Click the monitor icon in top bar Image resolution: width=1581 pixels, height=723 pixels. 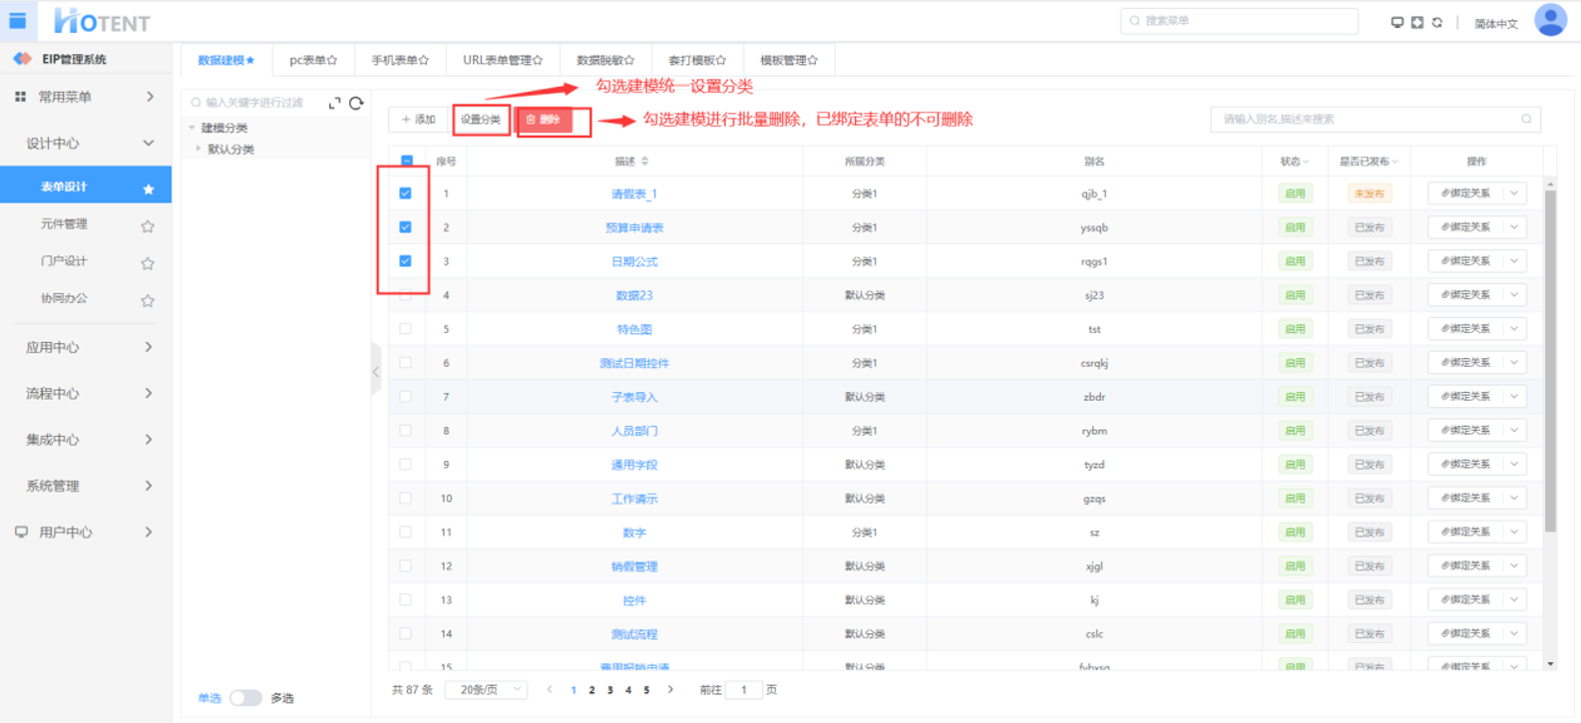tap(1396, 22)
